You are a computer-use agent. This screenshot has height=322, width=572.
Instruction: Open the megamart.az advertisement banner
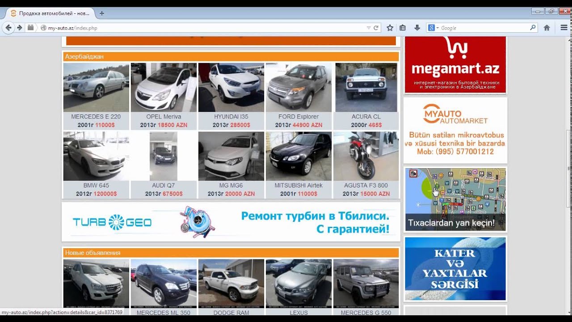point(455,65)
